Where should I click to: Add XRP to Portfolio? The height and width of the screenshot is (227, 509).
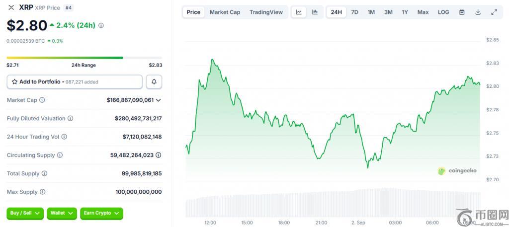[x=75, y=81]
